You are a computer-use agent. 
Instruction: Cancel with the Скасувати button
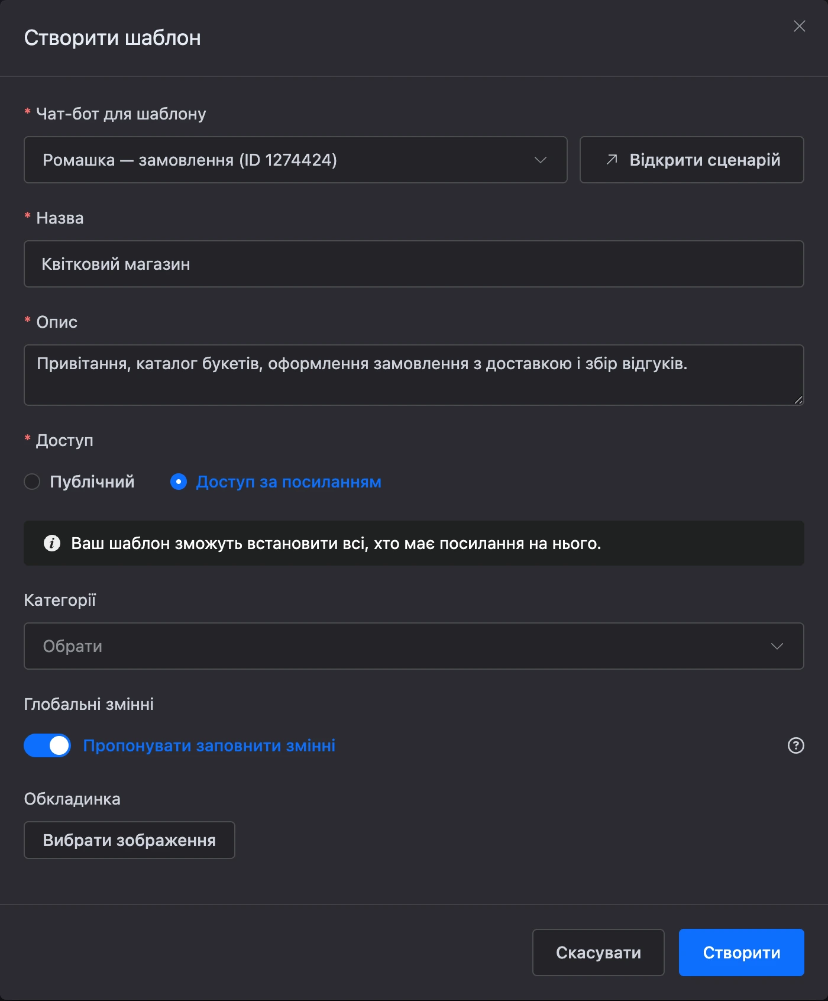tap(599, 952)
